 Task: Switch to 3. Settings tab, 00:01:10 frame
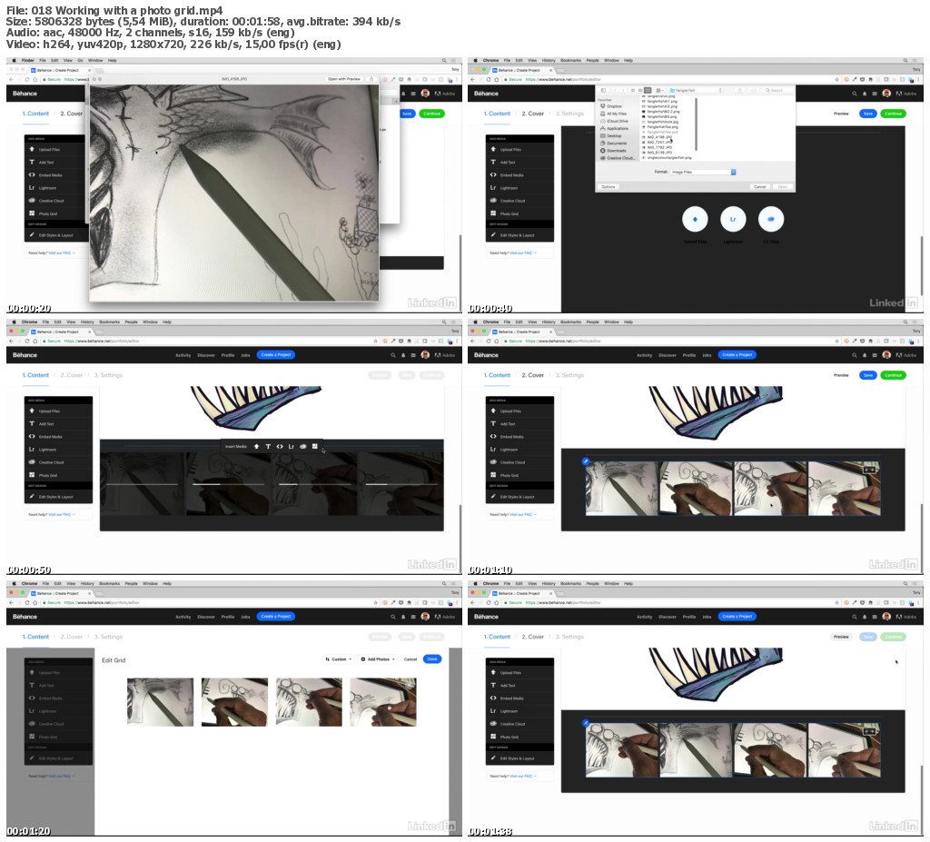569,375
